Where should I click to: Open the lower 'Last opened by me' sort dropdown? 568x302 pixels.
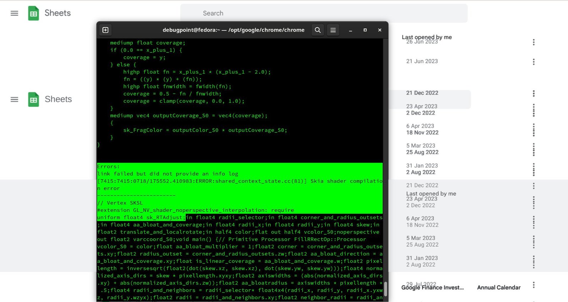[x=431, y=193]
